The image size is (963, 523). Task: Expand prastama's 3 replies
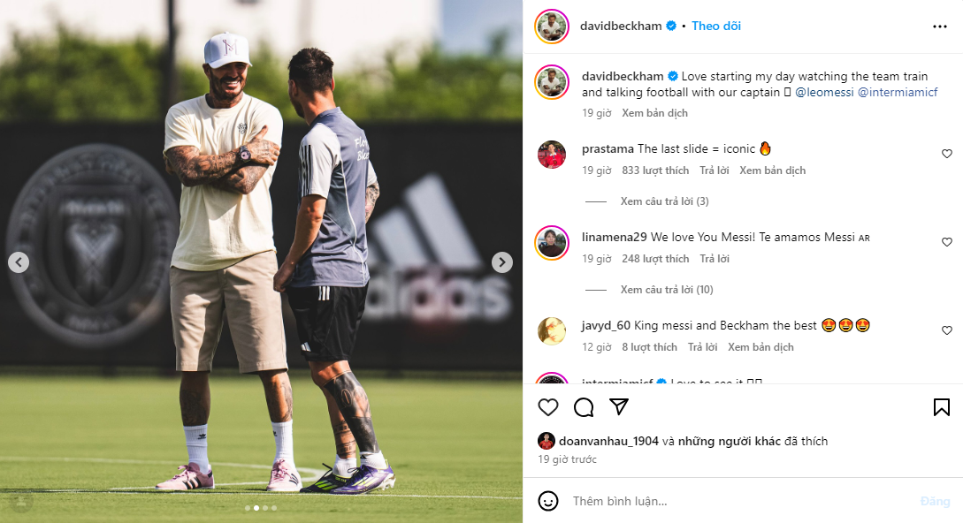click(664, 201)
